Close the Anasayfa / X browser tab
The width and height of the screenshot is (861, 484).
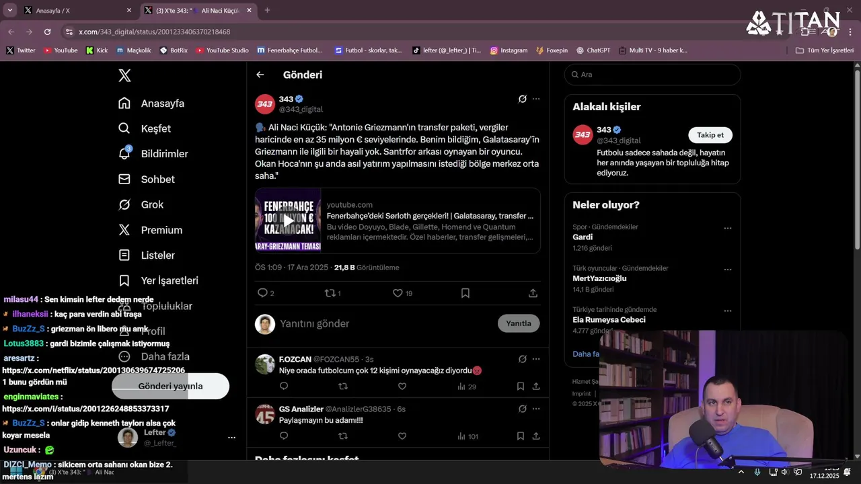[x=129, y=11]
